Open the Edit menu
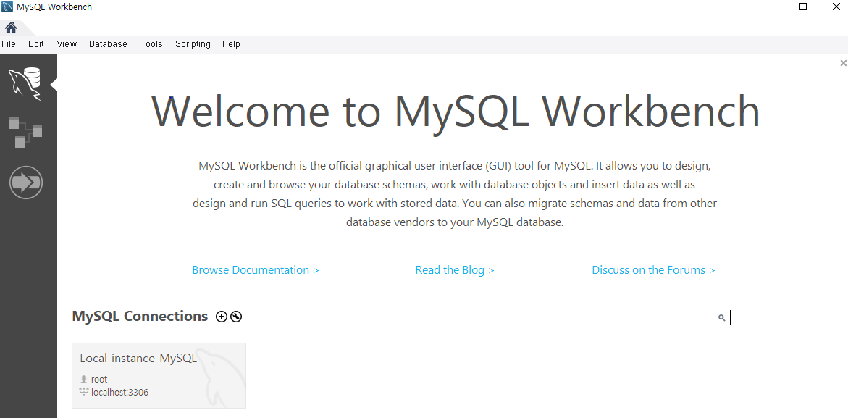This screenshot has width=848, height=418. point(36,43)
